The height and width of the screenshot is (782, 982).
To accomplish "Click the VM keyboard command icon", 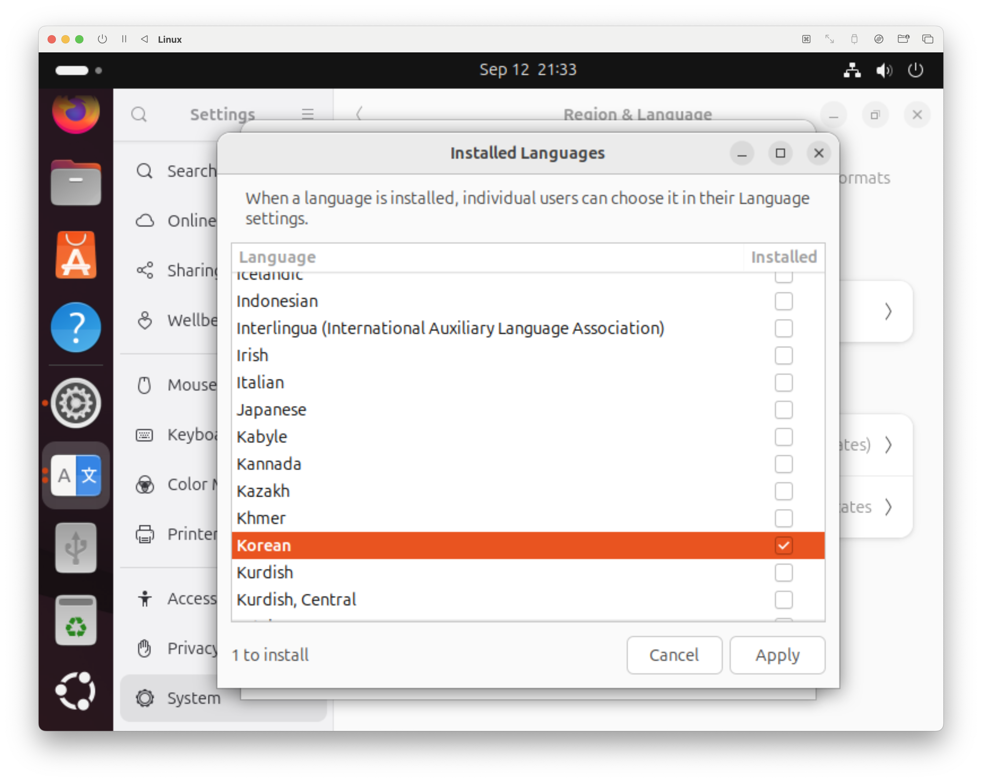I will pos(806,39).
